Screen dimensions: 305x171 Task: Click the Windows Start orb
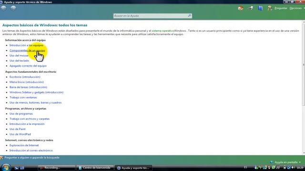pyautogui.click(x=6, y=167)
